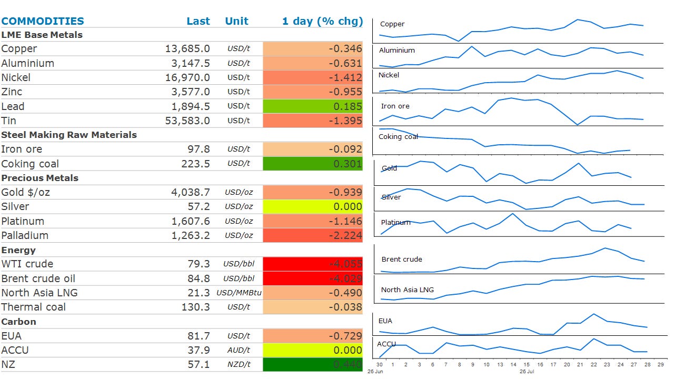
Task: Click the "Precious Metals" section label
Action: (x=39, y=178)
